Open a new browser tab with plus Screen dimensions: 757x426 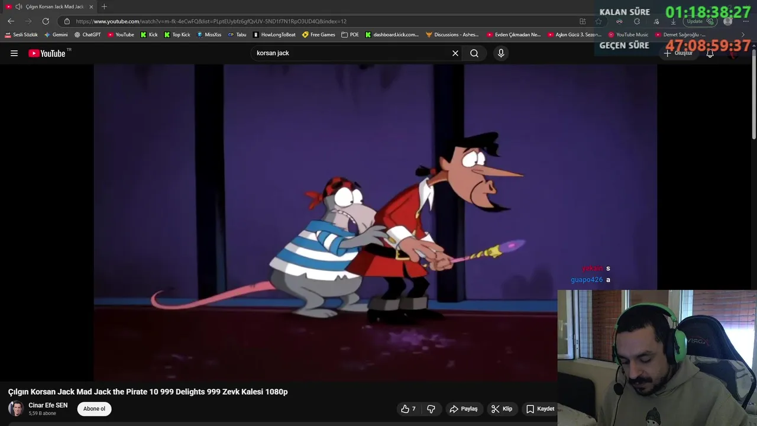pos(104,7)
